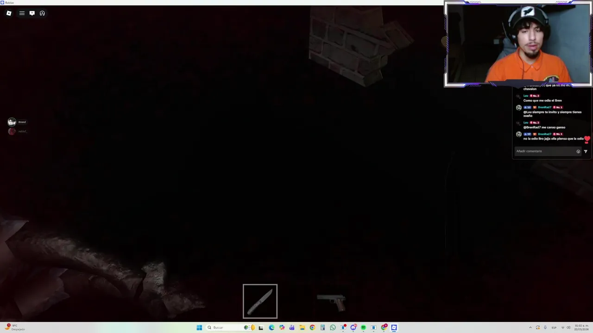
Task: Click the first BrenRad7 username in chat
Action: (x=544, y=107)
